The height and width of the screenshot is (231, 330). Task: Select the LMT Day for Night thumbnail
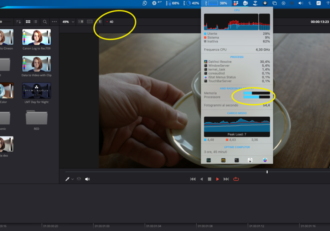coord(36,90)
